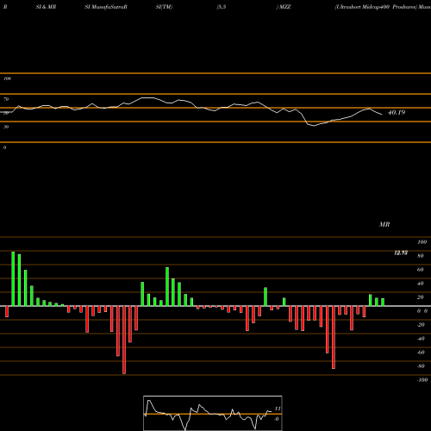The width and height of the screenshot is (431, 431).
Task: Click the 'Ultrashort Midcap400 Proshares' title text
Action: tap(377, 7)
